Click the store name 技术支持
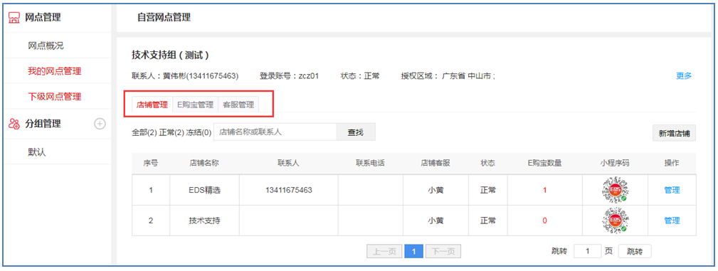Screen dimensions: 718x271 click(205, 220)
